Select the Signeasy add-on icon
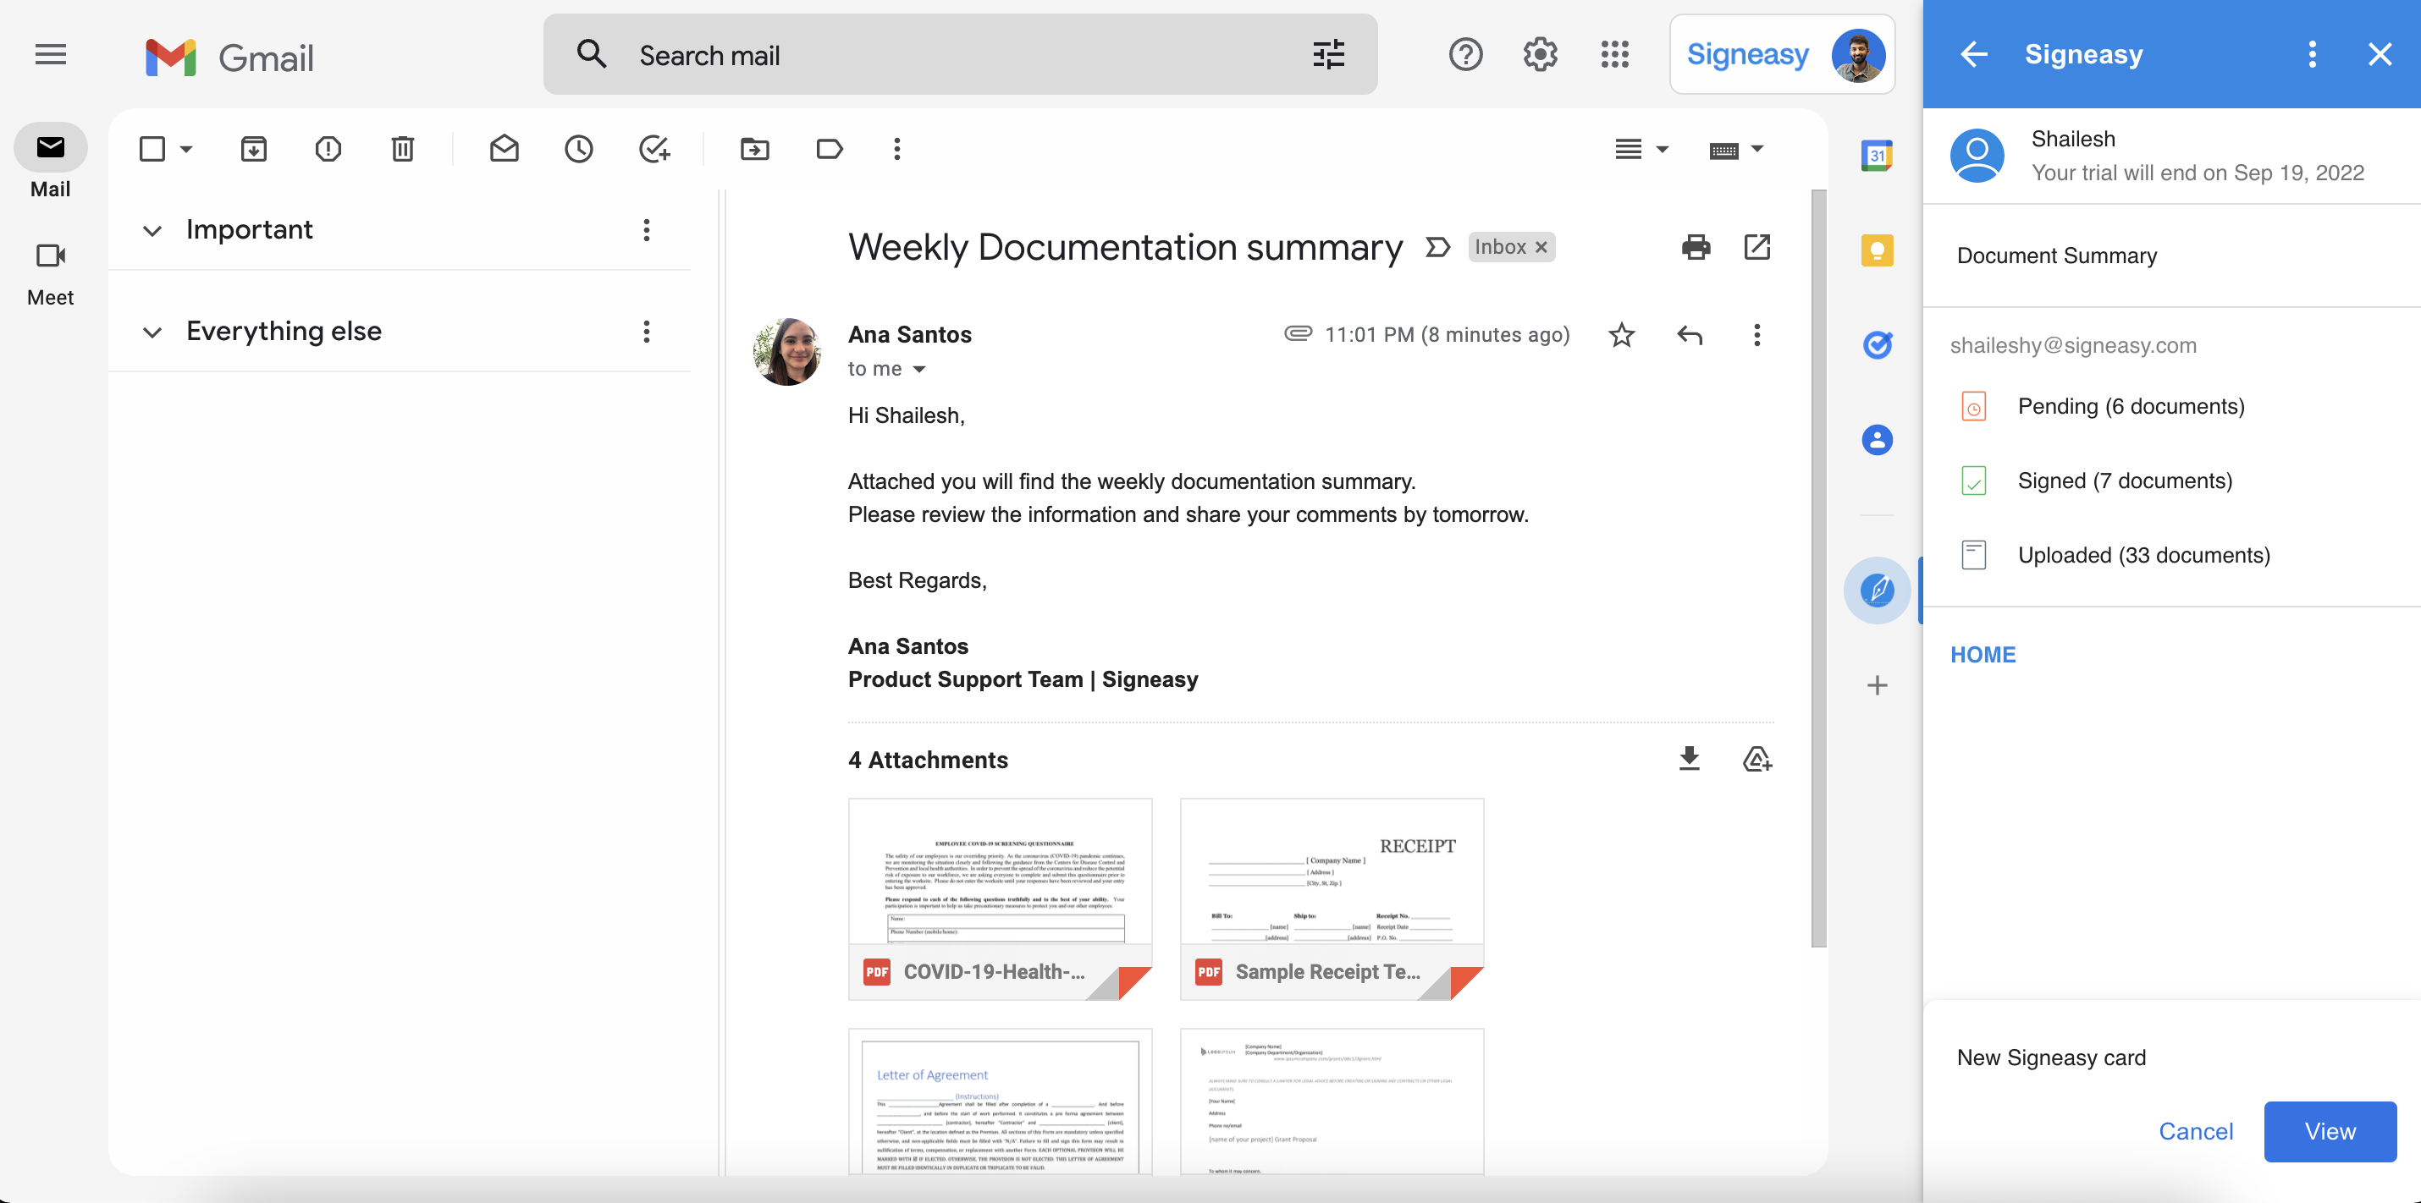Image resolution: width=2421 pixels, height=1203 pixels. pyautogui.click(x=1877, y=590)
